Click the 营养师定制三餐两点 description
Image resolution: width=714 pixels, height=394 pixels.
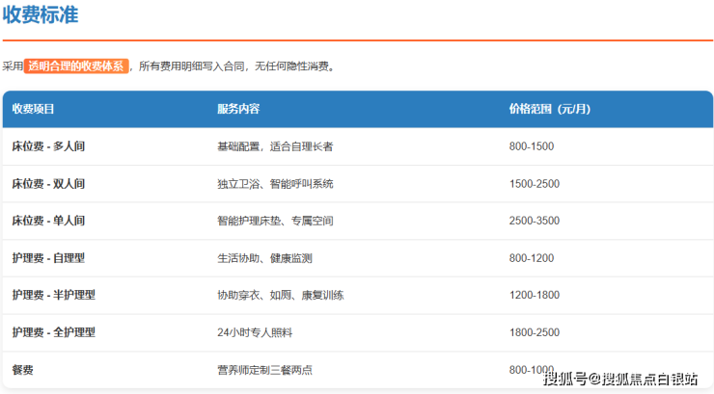(x=263, y=369)
